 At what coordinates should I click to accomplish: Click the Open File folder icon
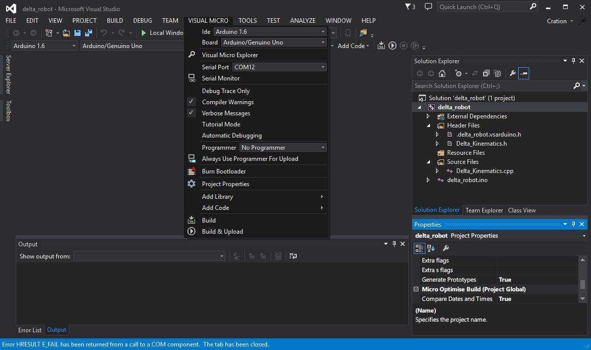point(66,33)
